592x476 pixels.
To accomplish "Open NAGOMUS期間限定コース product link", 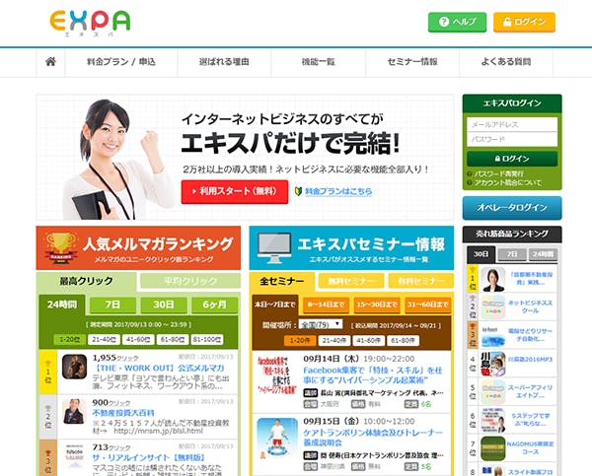I will click(531, 448).
